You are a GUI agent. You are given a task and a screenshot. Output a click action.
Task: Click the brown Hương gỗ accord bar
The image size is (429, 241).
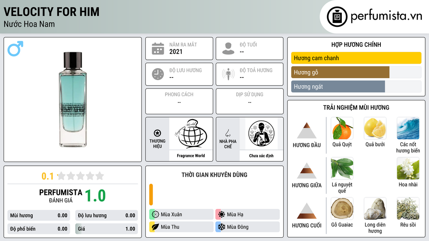(x=340, y=72)
